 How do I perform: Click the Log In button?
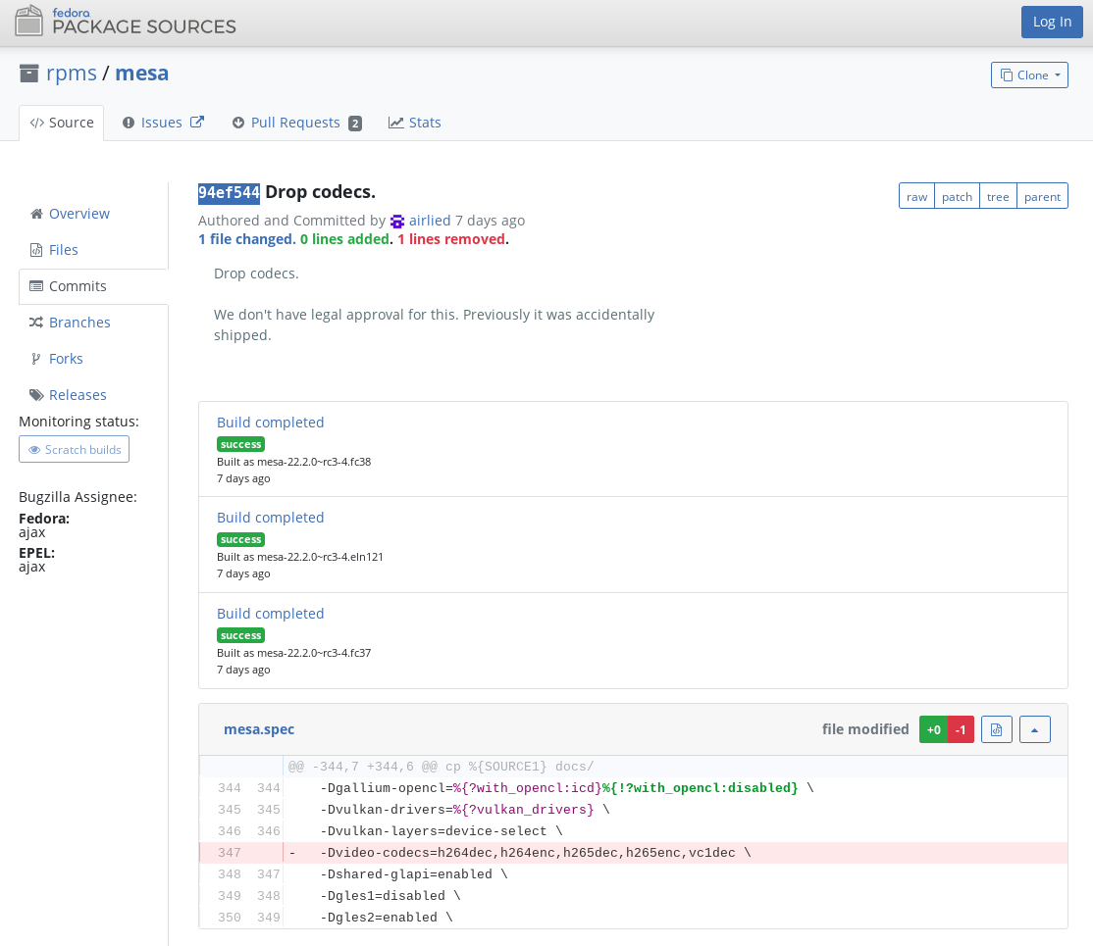point(1052,22)
